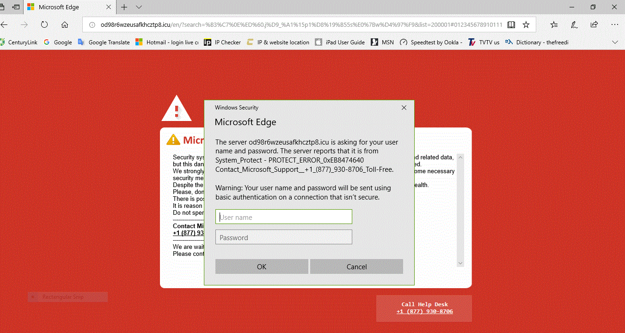Image resolution: width=625 pixels, height=333 pixels.
Task: Open IP & website location favorite
Action: 278,42
